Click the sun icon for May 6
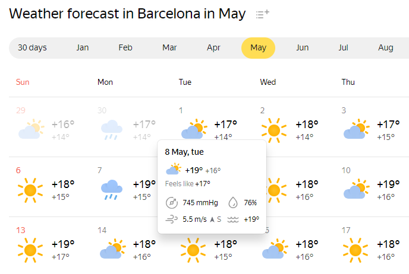Image resolution: width=409 pixels, height=274 pixels. (30, 190)
